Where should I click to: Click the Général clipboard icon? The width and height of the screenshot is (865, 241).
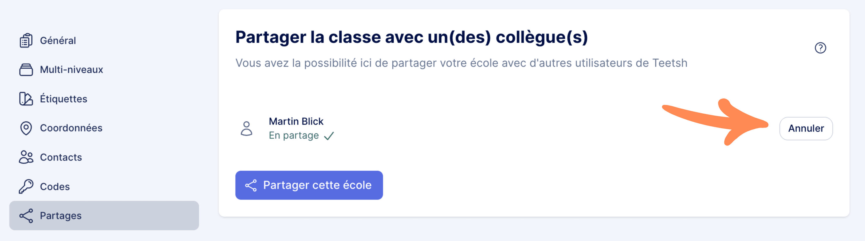coord(26,41)
